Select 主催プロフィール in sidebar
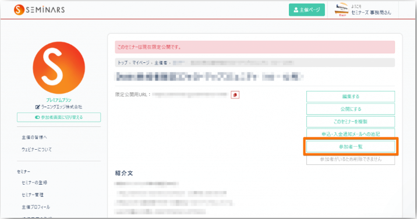This screenshot has width=417, height=219. click(36, 207)
